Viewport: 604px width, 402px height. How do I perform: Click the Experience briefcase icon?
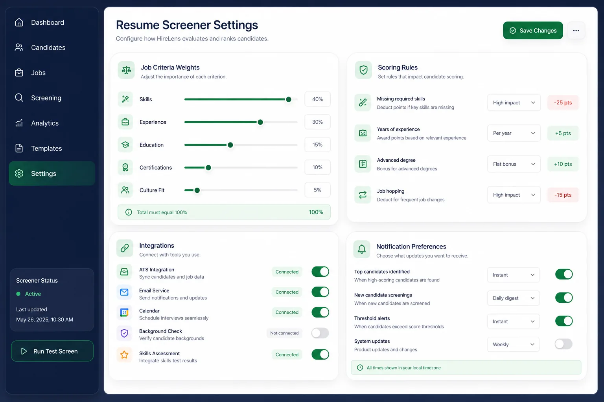pos(125,122)
